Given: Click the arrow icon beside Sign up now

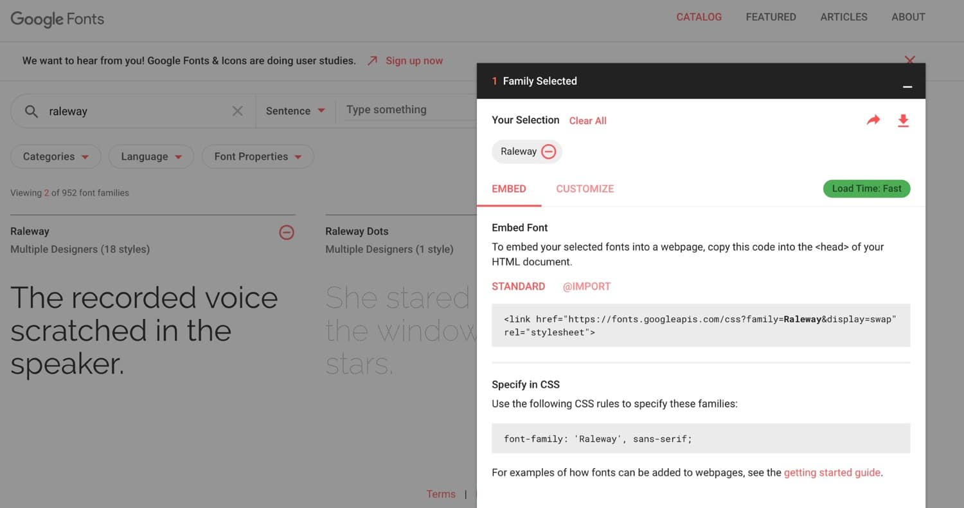Looking at the screenshot, I should tap(371, 60).
